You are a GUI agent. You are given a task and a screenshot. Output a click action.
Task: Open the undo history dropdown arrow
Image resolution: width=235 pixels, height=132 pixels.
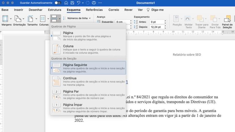[83, 3]
